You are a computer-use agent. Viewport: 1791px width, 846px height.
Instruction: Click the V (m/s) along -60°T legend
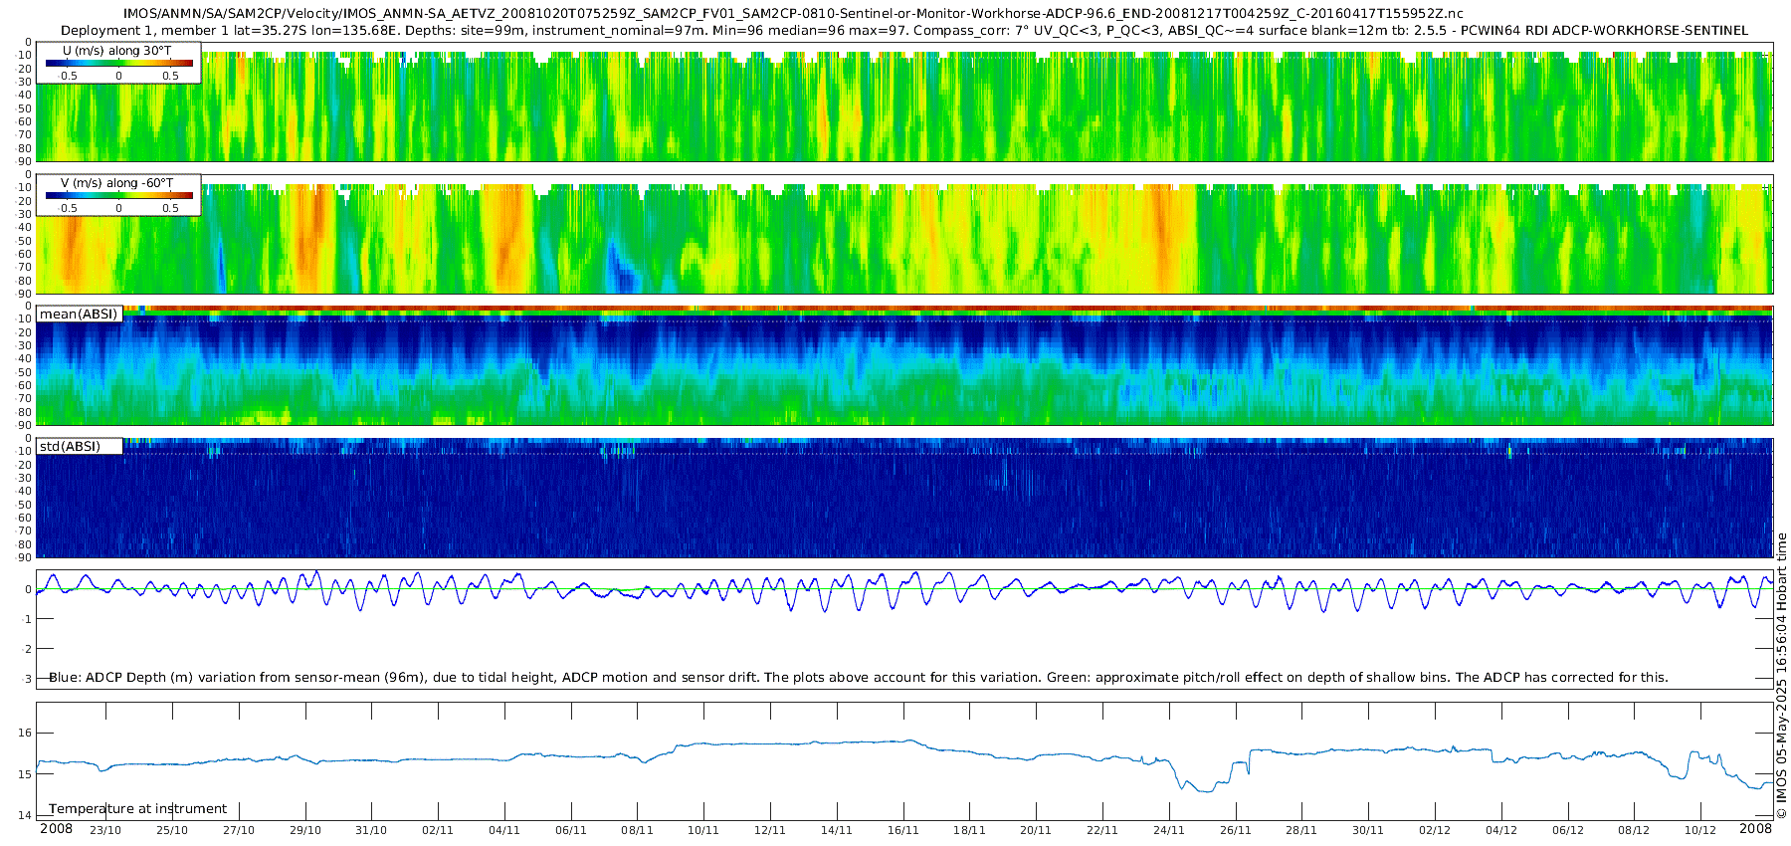click(x=117, y=183)
